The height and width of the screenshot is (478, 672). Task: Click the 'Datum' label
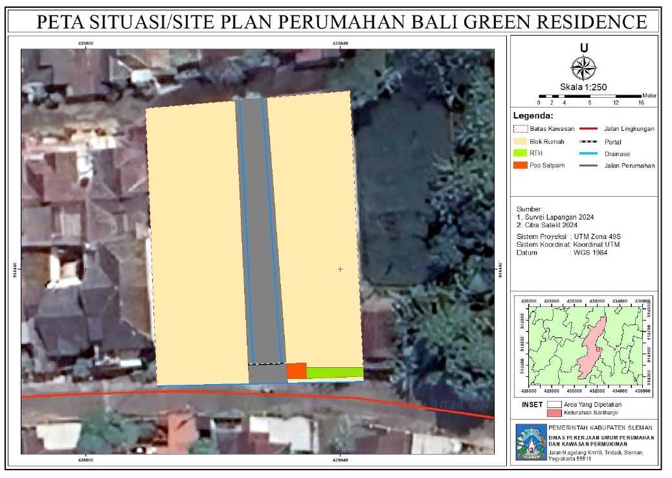[x=527, y=253]
